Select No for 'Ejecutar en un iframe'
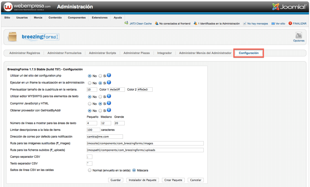The height and width of the screenshot is (187, 310). [90, 83]
